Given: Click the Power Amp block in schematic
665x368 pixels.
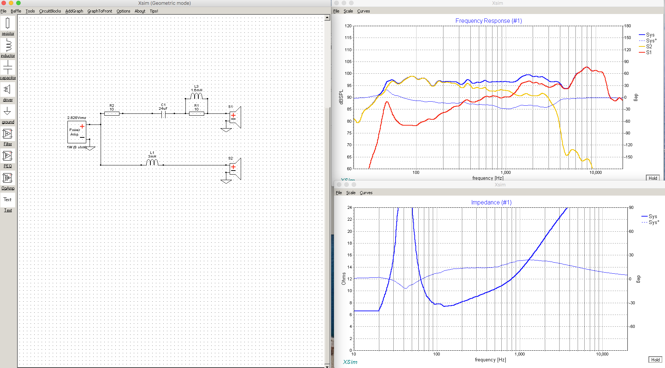Looking at the screenshot, I should (x=77, y=132).
